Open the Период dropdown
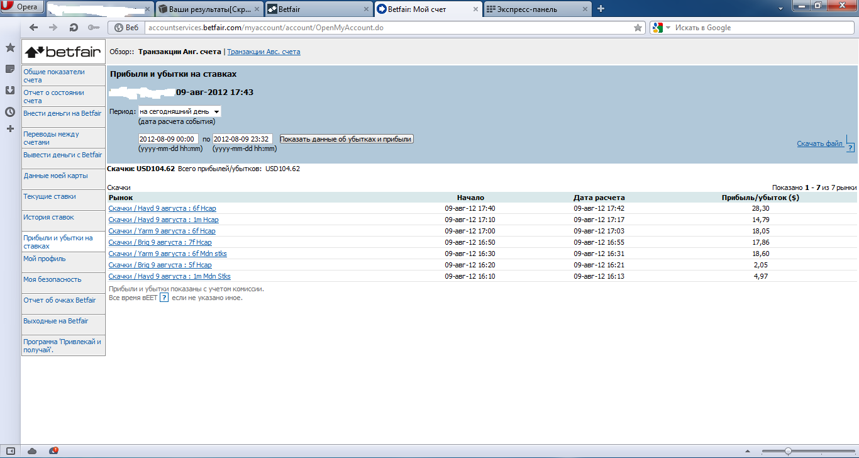This screenshot has width=859, height=458. click(179, 111)
